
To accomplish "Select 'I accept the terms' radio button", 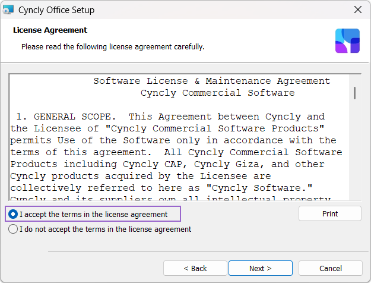I will (x=13, y=214).
